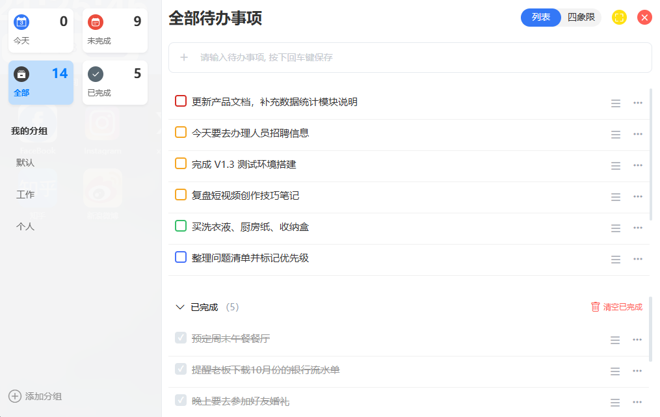
Task: Switch to 四象限 view tab
Action: (581, 18)
